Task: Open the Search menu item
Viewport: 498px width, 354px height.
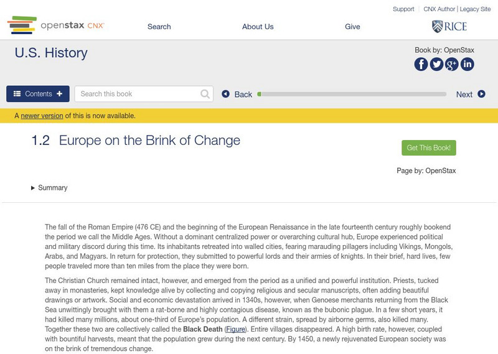Action: [x=159, y=27]
